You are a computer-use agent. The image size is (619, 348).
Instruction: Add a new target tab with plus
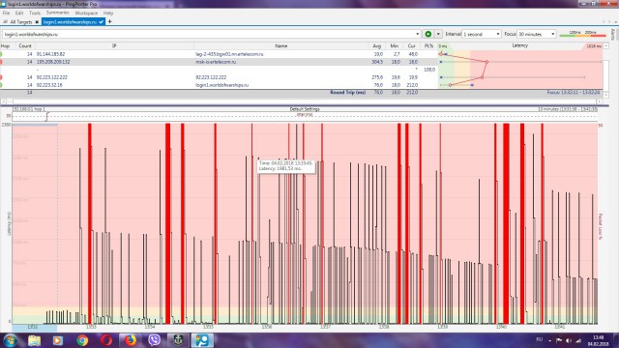point(109,21)
